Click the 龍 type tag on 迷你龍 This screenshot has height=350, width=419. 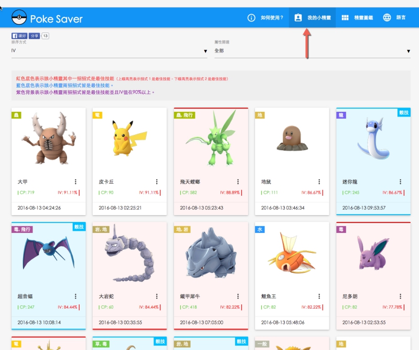click(x=341, y=115)
